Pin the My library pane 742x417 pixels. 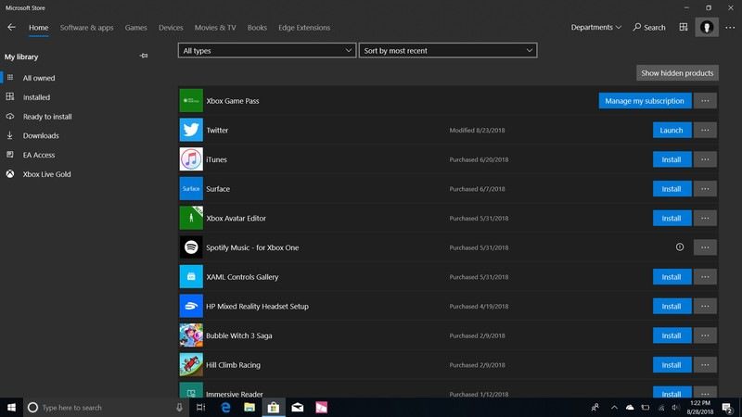144,56
